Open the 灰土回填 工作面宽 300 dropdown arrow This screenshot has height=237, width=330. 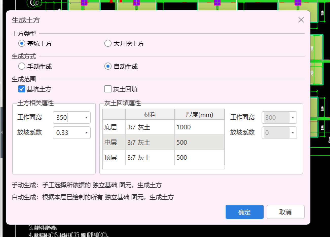(293, 117)
